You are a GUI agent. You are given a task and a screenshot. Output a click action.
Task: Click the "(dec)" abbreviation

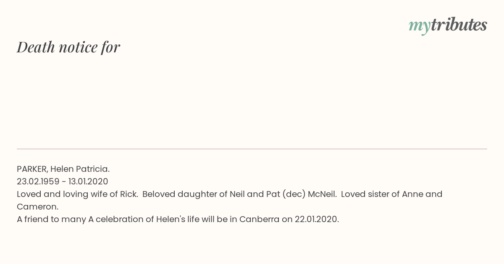click(x=294, y=194)
